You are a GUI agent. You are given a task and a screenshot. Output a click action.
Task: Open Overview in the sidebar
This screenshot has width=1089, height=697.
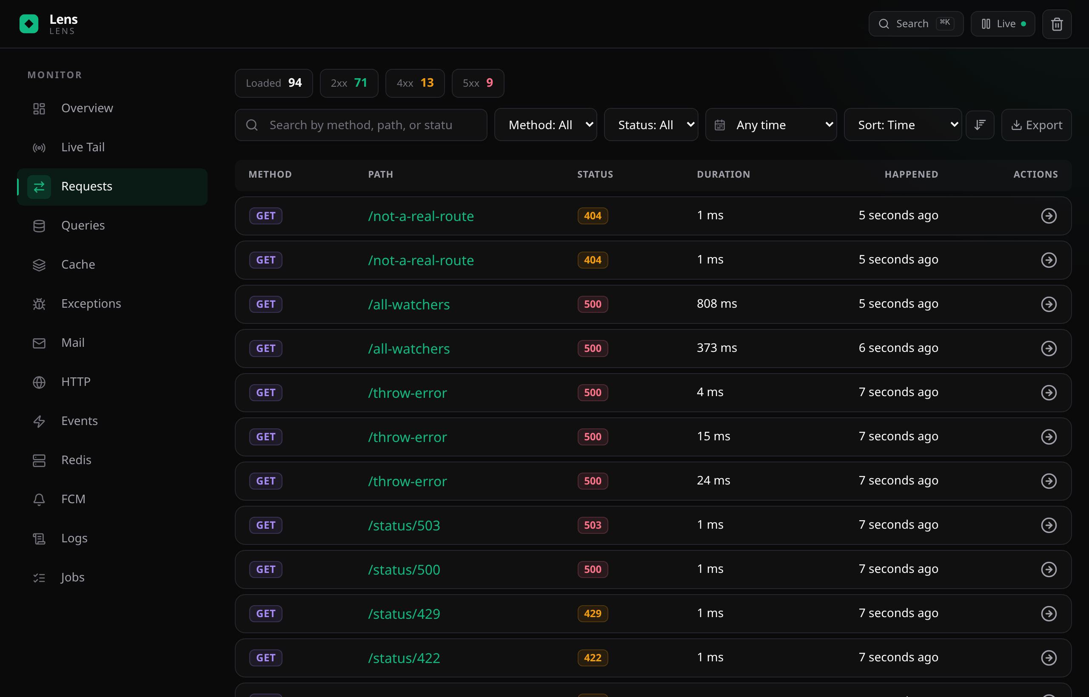click(112, 108)
